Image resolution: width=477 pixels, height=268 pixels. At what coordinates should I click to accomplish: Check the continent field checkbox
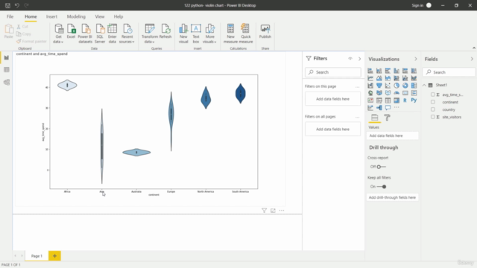[x=432, y=102]
